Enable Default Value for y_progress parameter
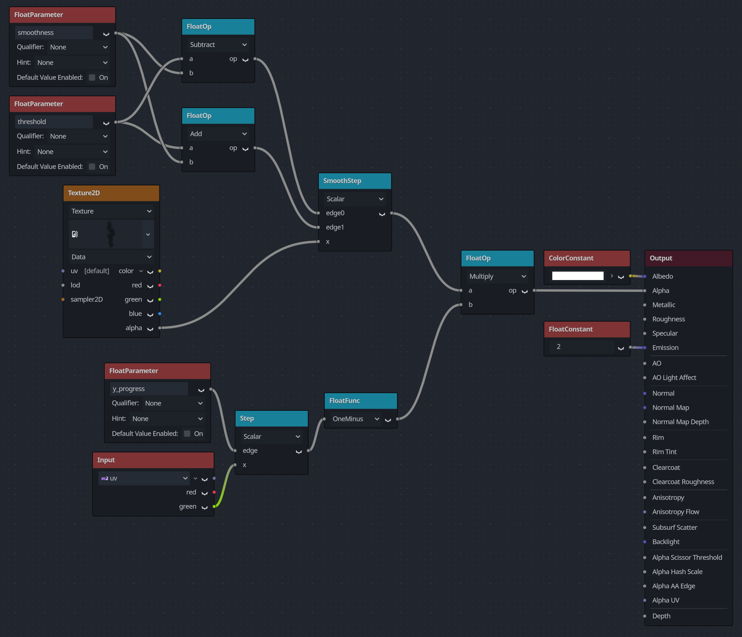Viewport: 742px width, 637px height. click(187, 433)
